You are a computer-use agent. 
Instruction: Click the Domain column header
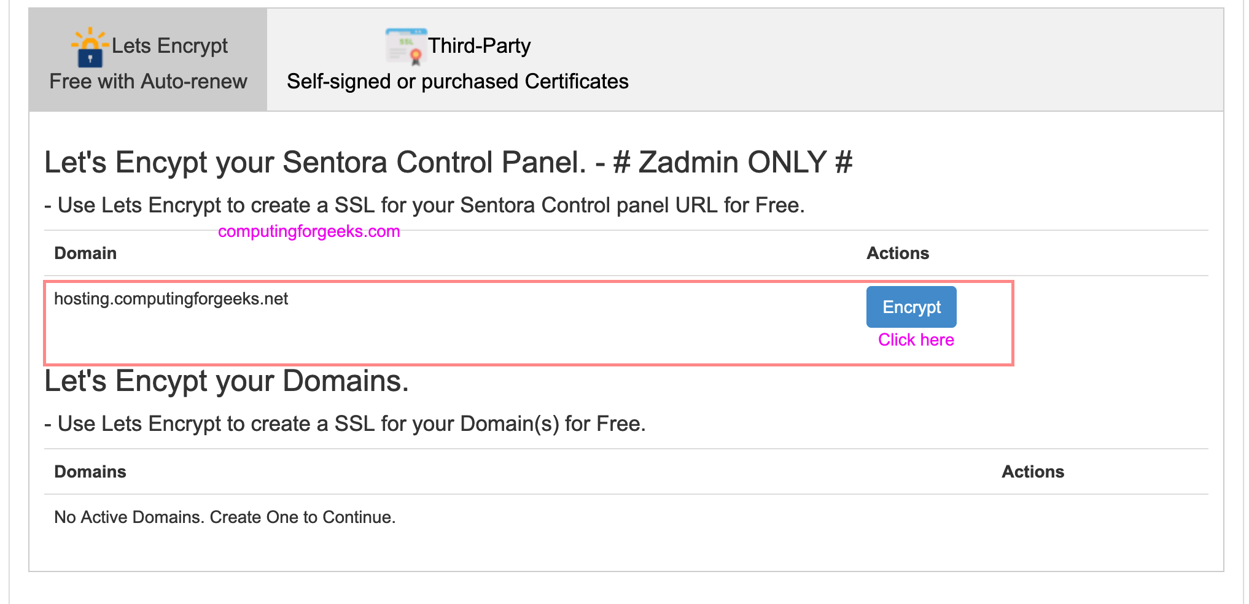tap(85, 252)
